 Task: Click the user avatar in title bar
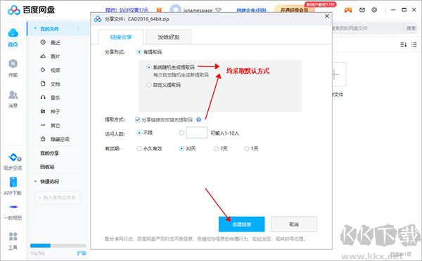click(x=175, y=9)
